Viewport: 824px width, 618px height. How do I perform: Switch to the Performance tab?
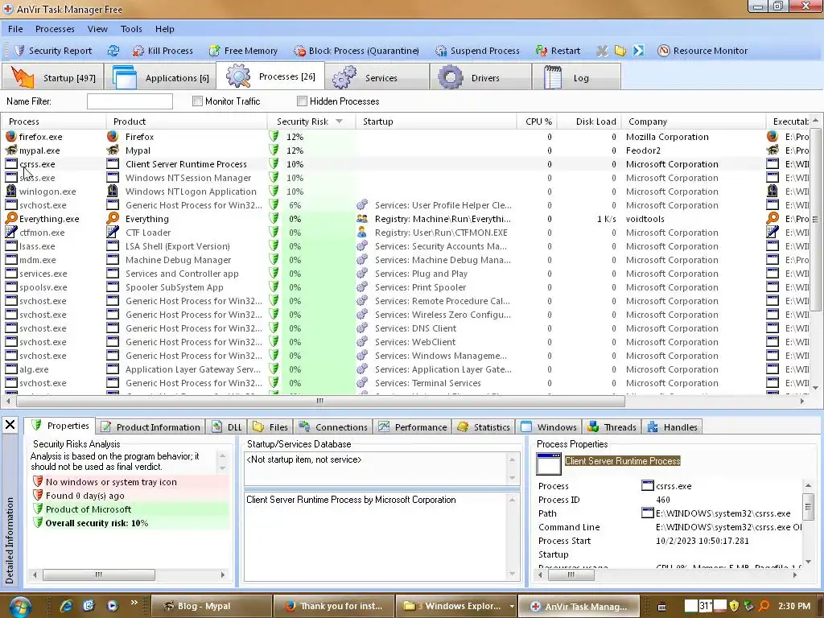tap(413, 426)
